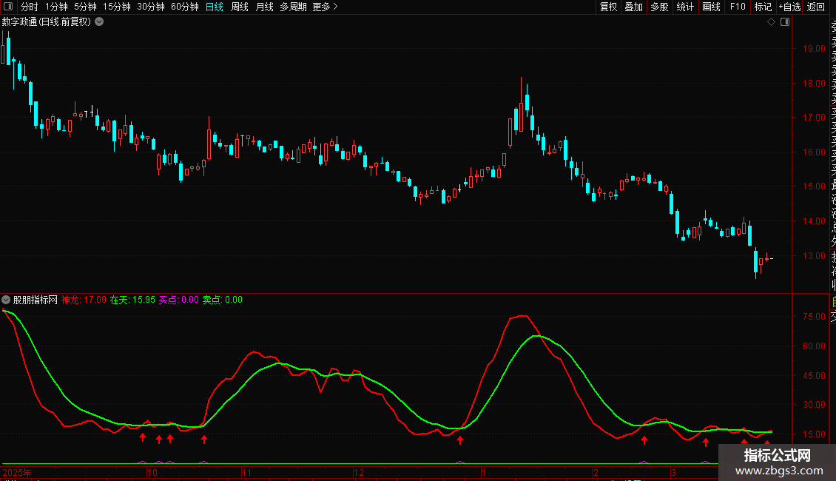Image resolution: width=836 pixels, height=481 pixels.
Task: Open the F10 company info
Action: [x=738, y=7]
